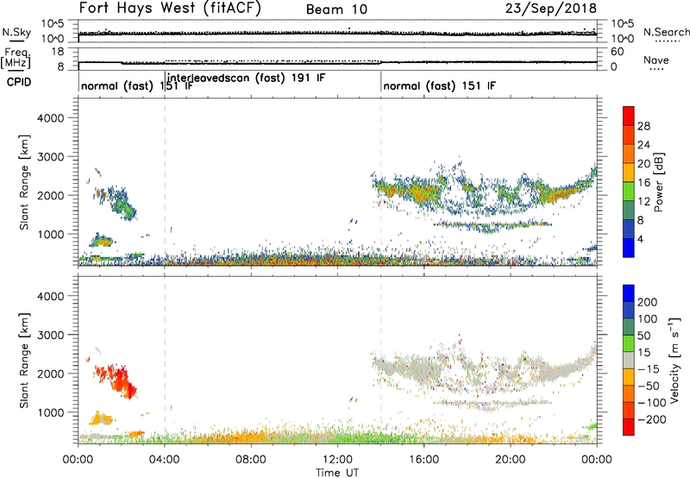Viewport: 690px width, 478px height.
Task: Click the 'Freq. [MHz]' axis label
Action: click(16, 59)
